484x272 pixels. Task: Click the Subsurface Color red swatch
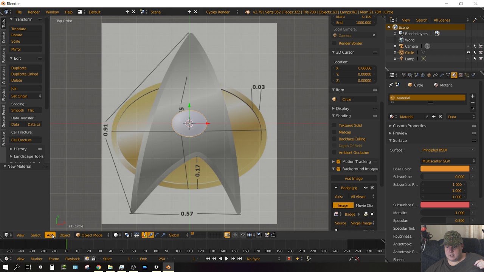tap(445, 205)
